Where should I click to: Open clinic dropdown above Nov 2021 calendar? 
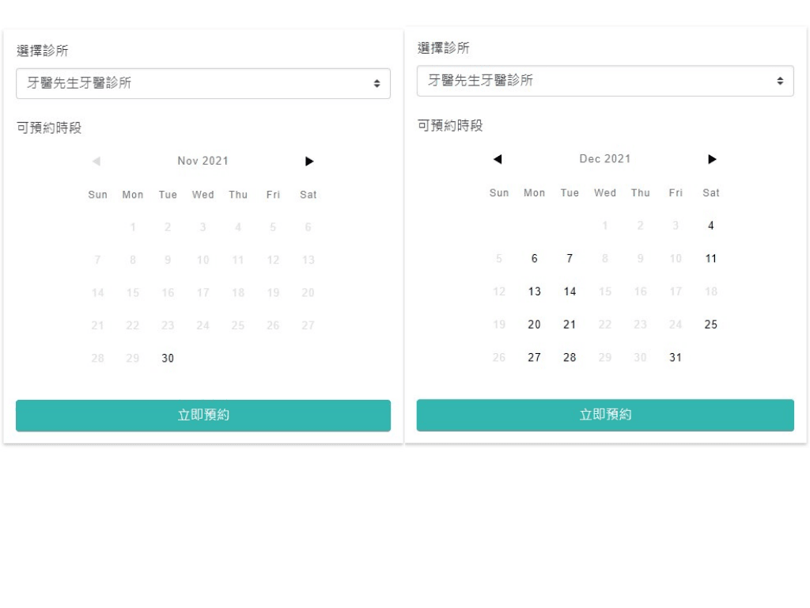pyautogui.click(x=203, y=83)
